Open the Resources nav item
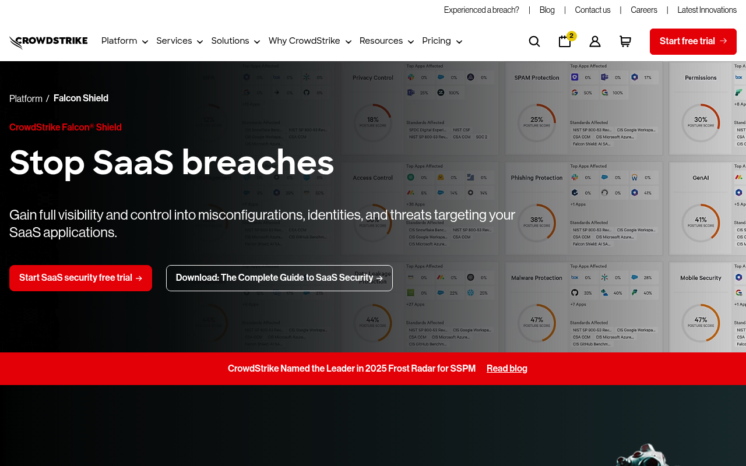 pos(381,41)
